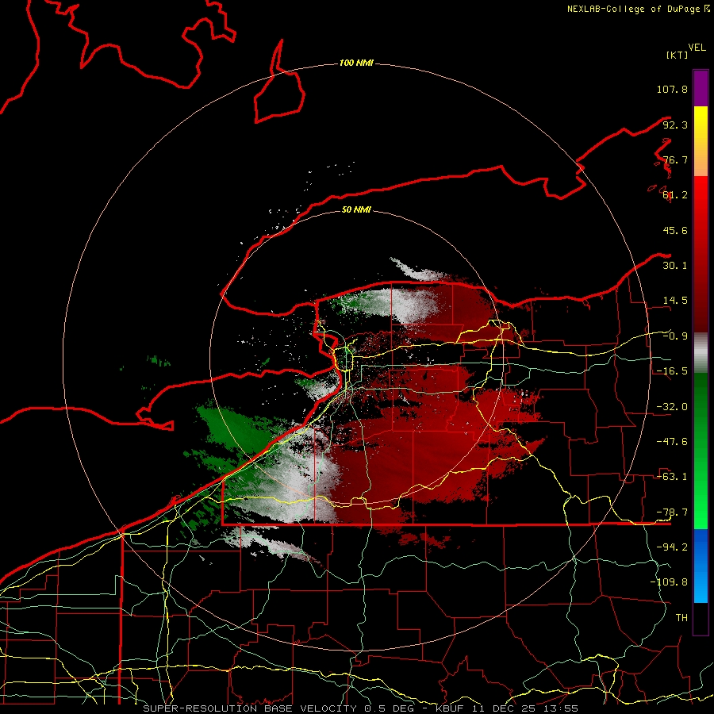Click the -47.6 legend value

pos(672,442)
